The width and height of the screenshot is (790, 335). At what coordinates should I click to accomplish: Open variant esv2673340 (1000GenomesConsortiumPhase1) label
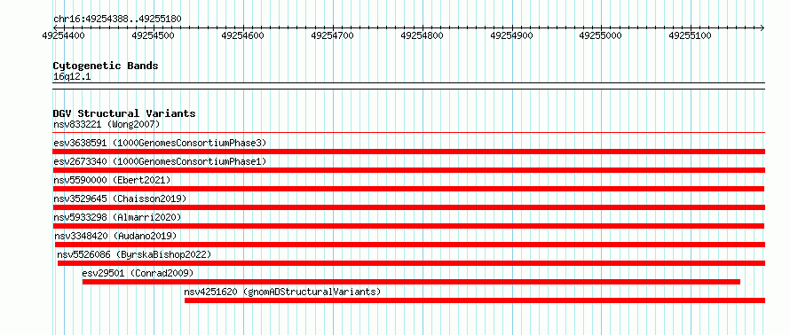[160, 161]
